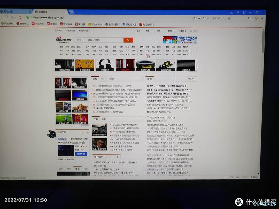The width and height of the screenshot is (279, 209).
Task: Click the 关闭 button in the top bar
Action: click(193, 31)
